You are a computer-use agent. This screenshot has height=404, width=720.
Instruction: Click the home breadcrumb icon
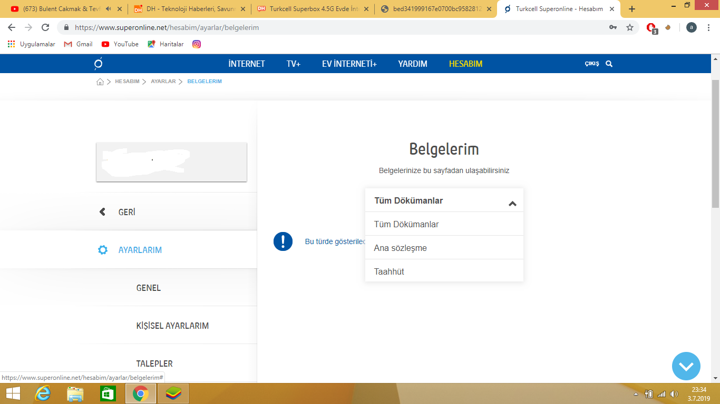100,82
